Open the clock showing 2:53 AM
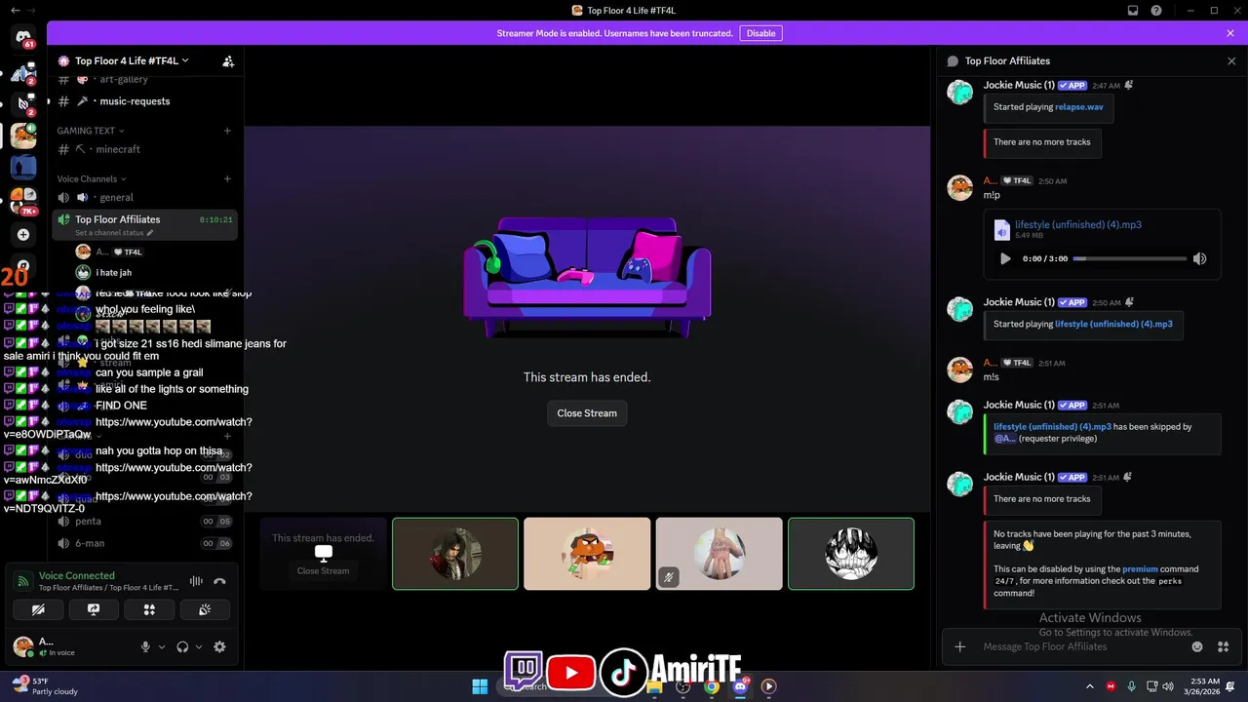Screen dimensions: 1248x702 pyautogui.click(x=1202, y=686)
